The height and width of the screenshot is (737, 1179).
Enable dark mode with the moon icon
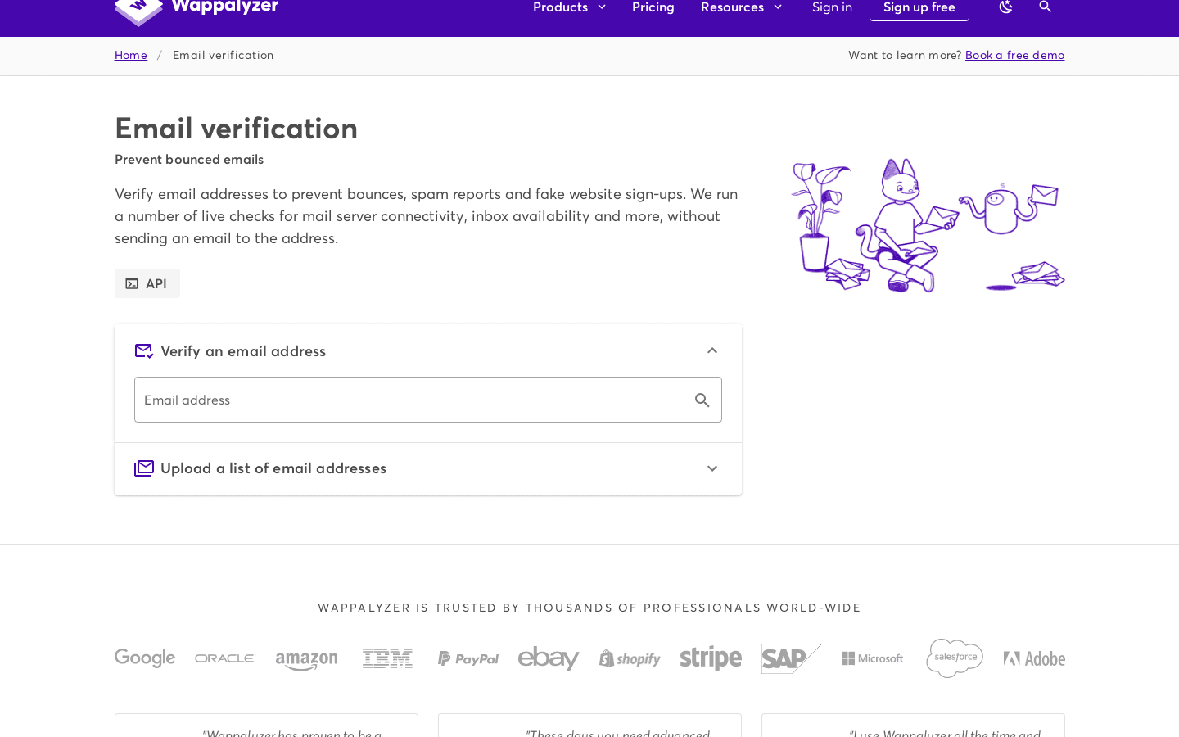pyautogui.click(x=1005, y=7)
